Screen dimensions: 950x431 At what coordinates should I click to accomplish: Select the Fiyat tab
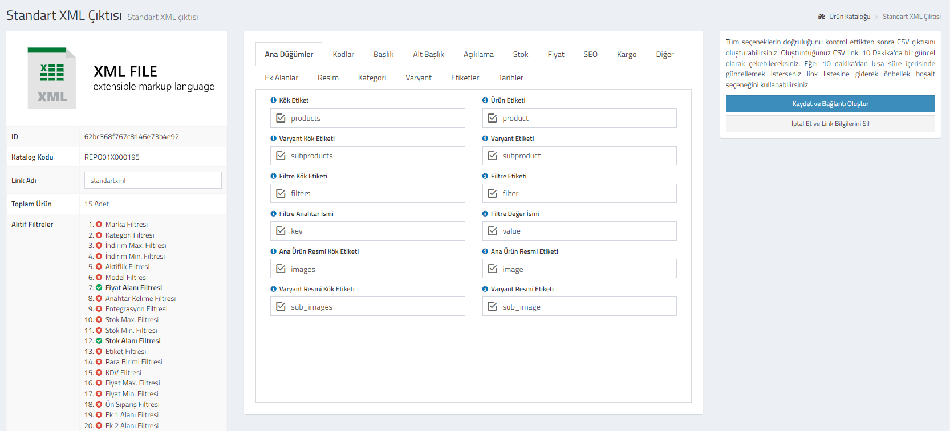click(556, 54)
